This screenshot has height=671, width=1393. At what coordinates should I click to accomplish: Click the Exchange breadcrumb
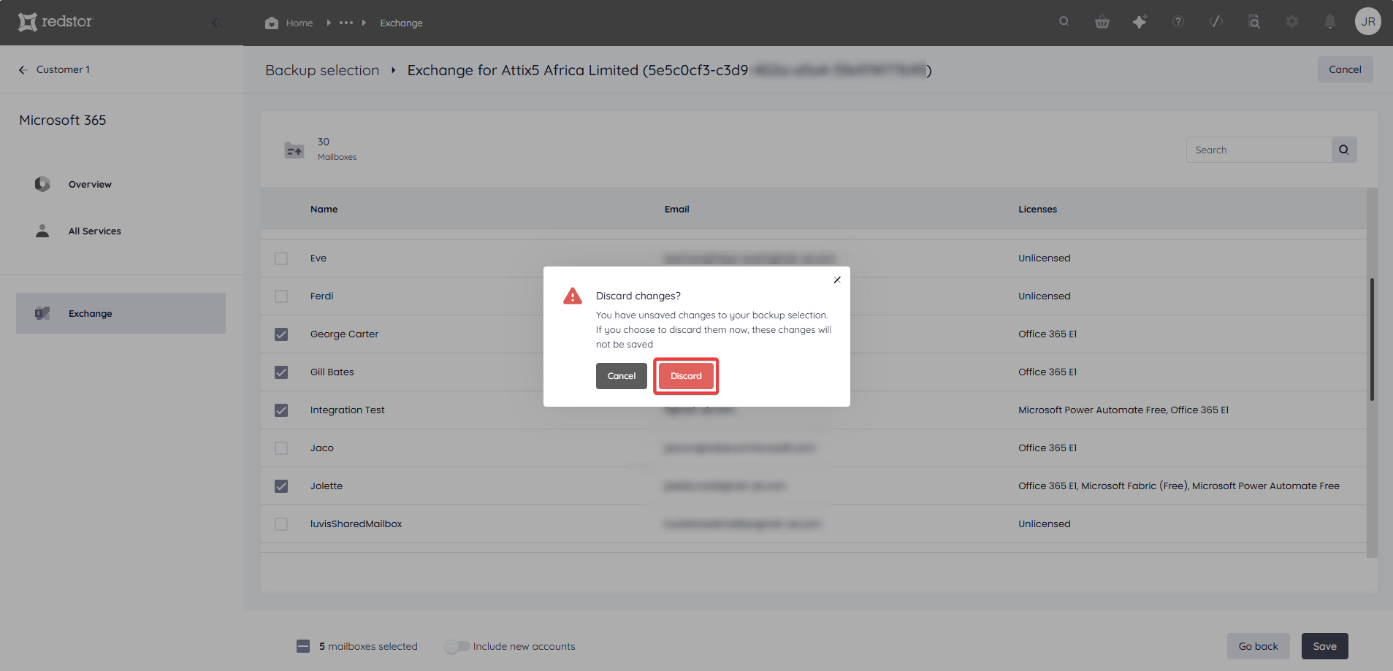(401, 23)
